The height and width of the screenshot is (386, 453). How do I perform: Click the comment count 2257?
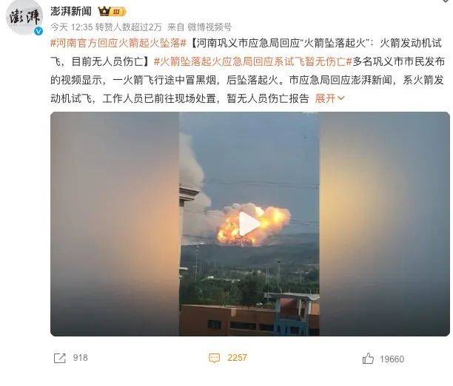click(237, 358)
